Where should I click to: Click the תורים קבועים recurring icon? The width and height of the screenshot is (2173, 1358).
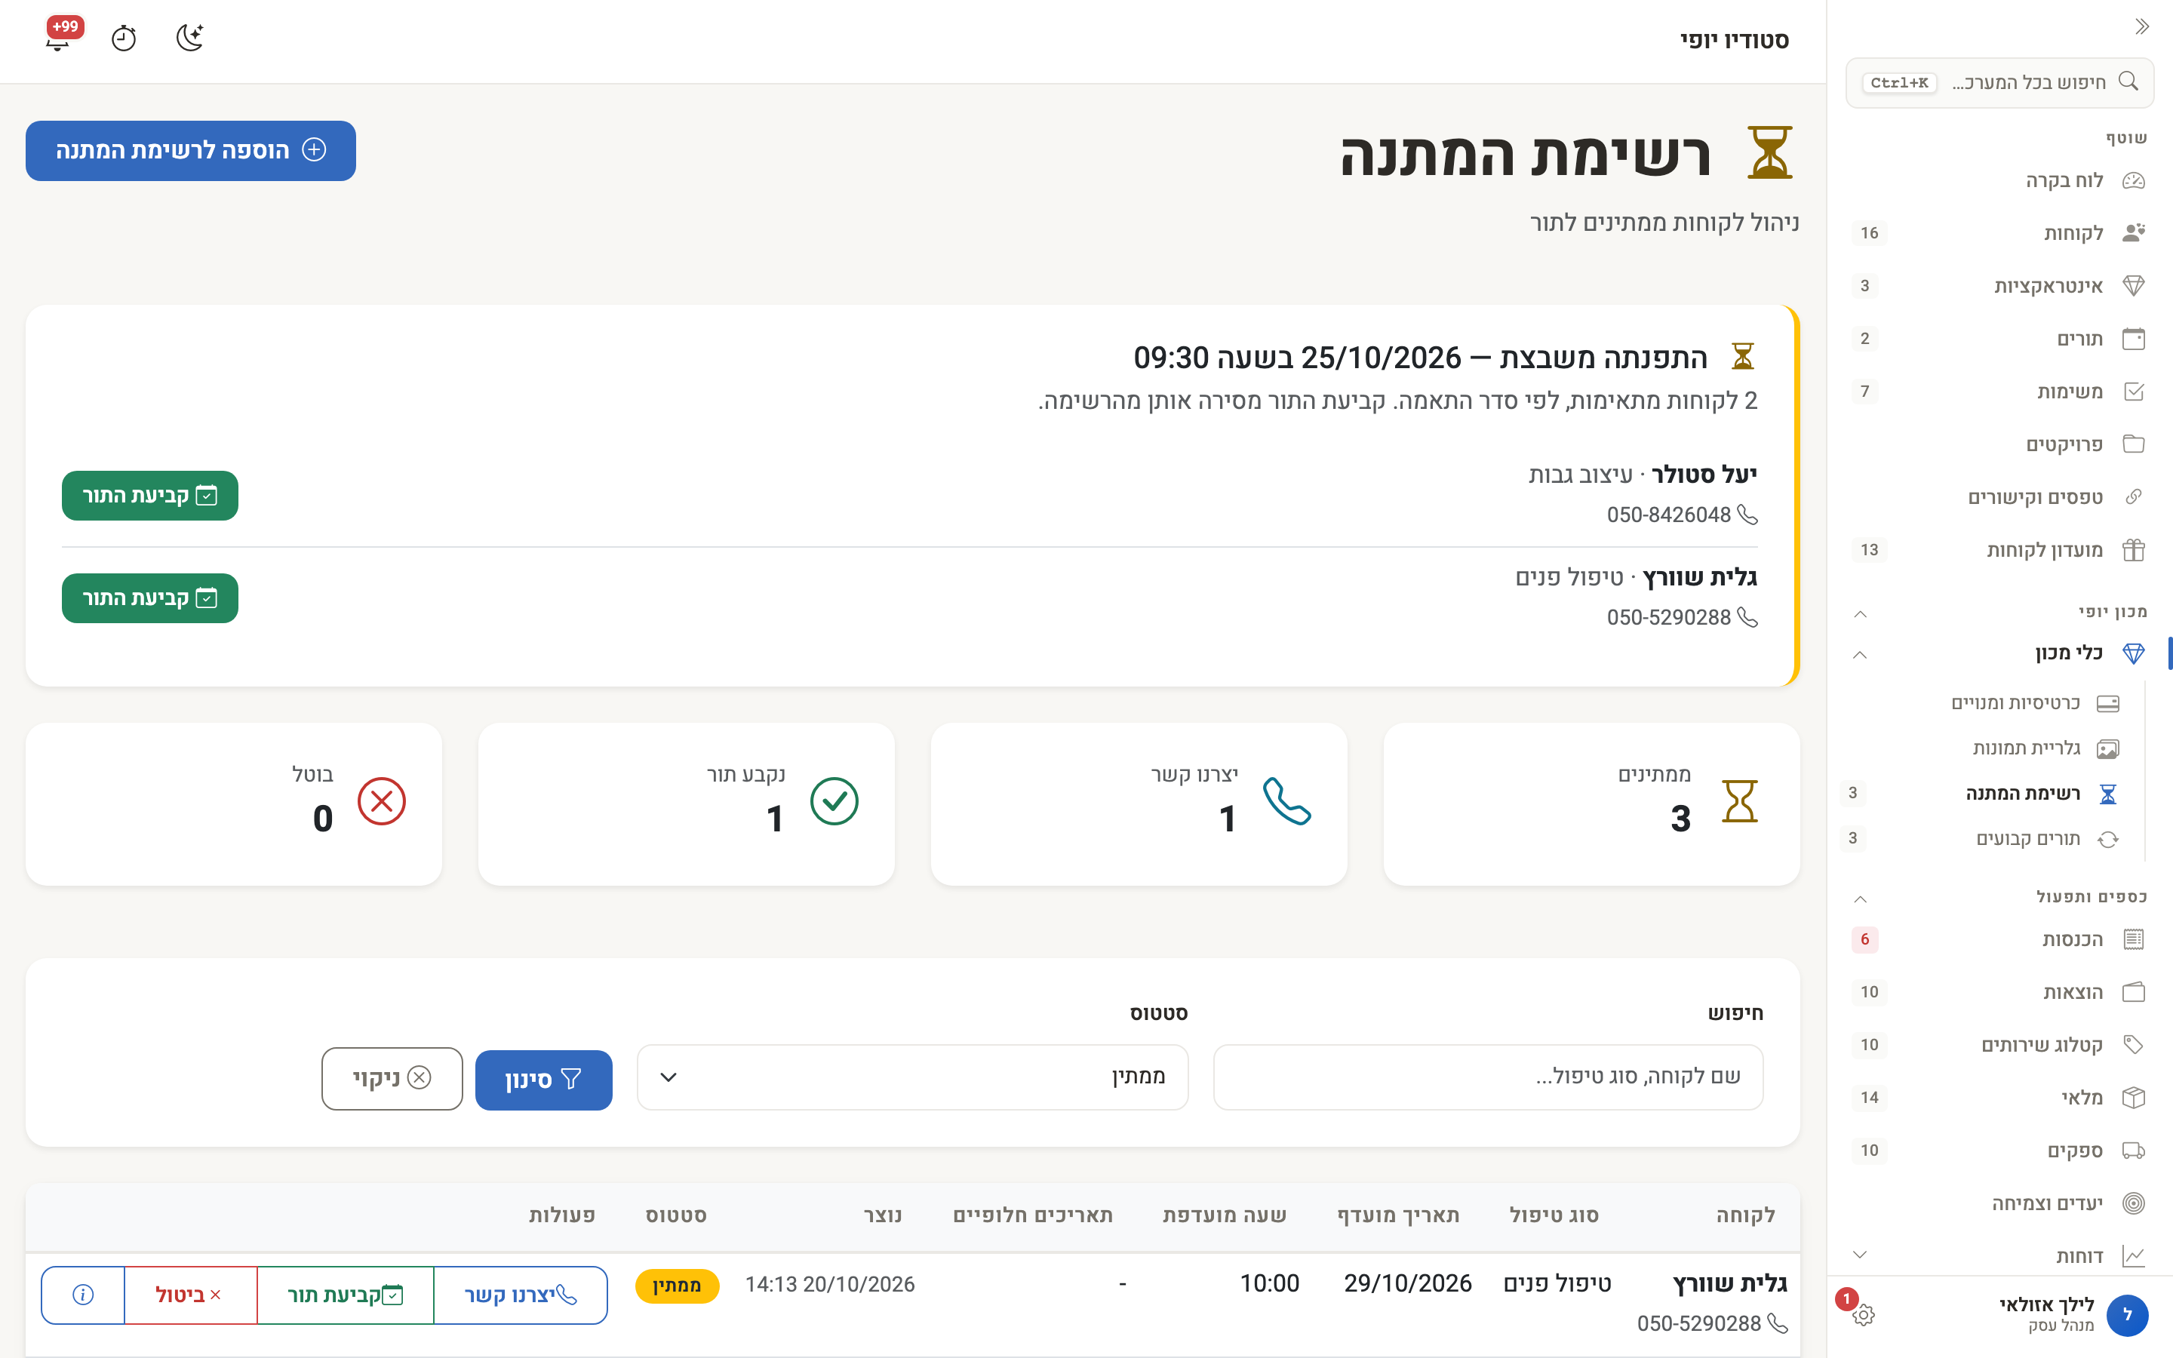point(2107,840)
